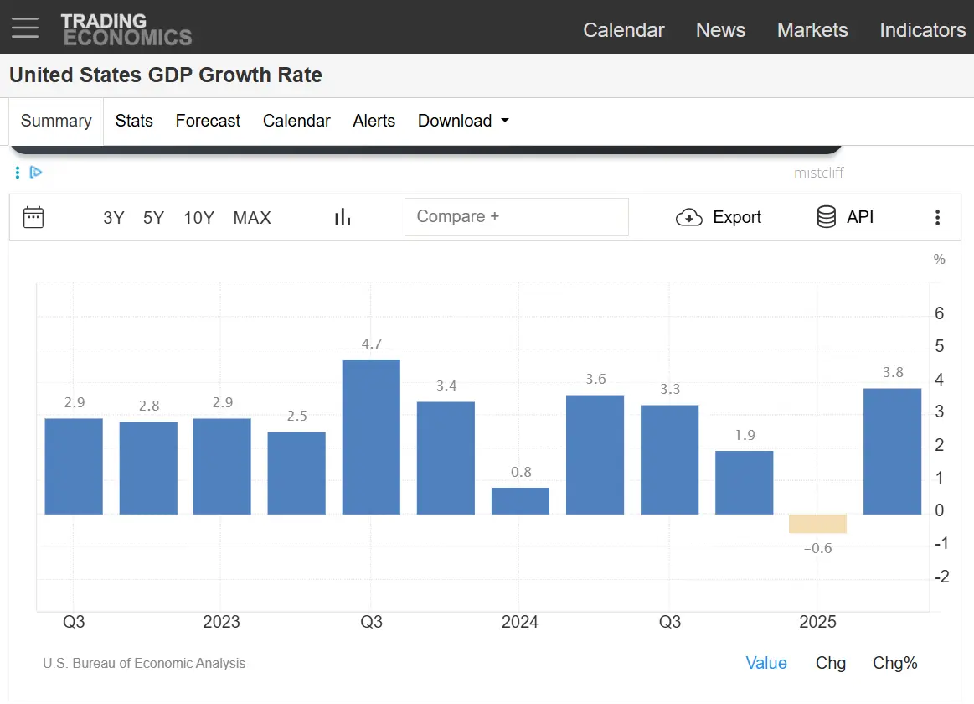This screenshot has height=704, width=974.
Task: Switch chart to Chg% view
Action: tap(894, 663)
